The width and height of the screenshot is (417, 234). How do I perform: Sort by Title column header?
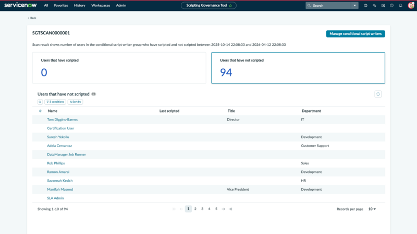[231, 111]
